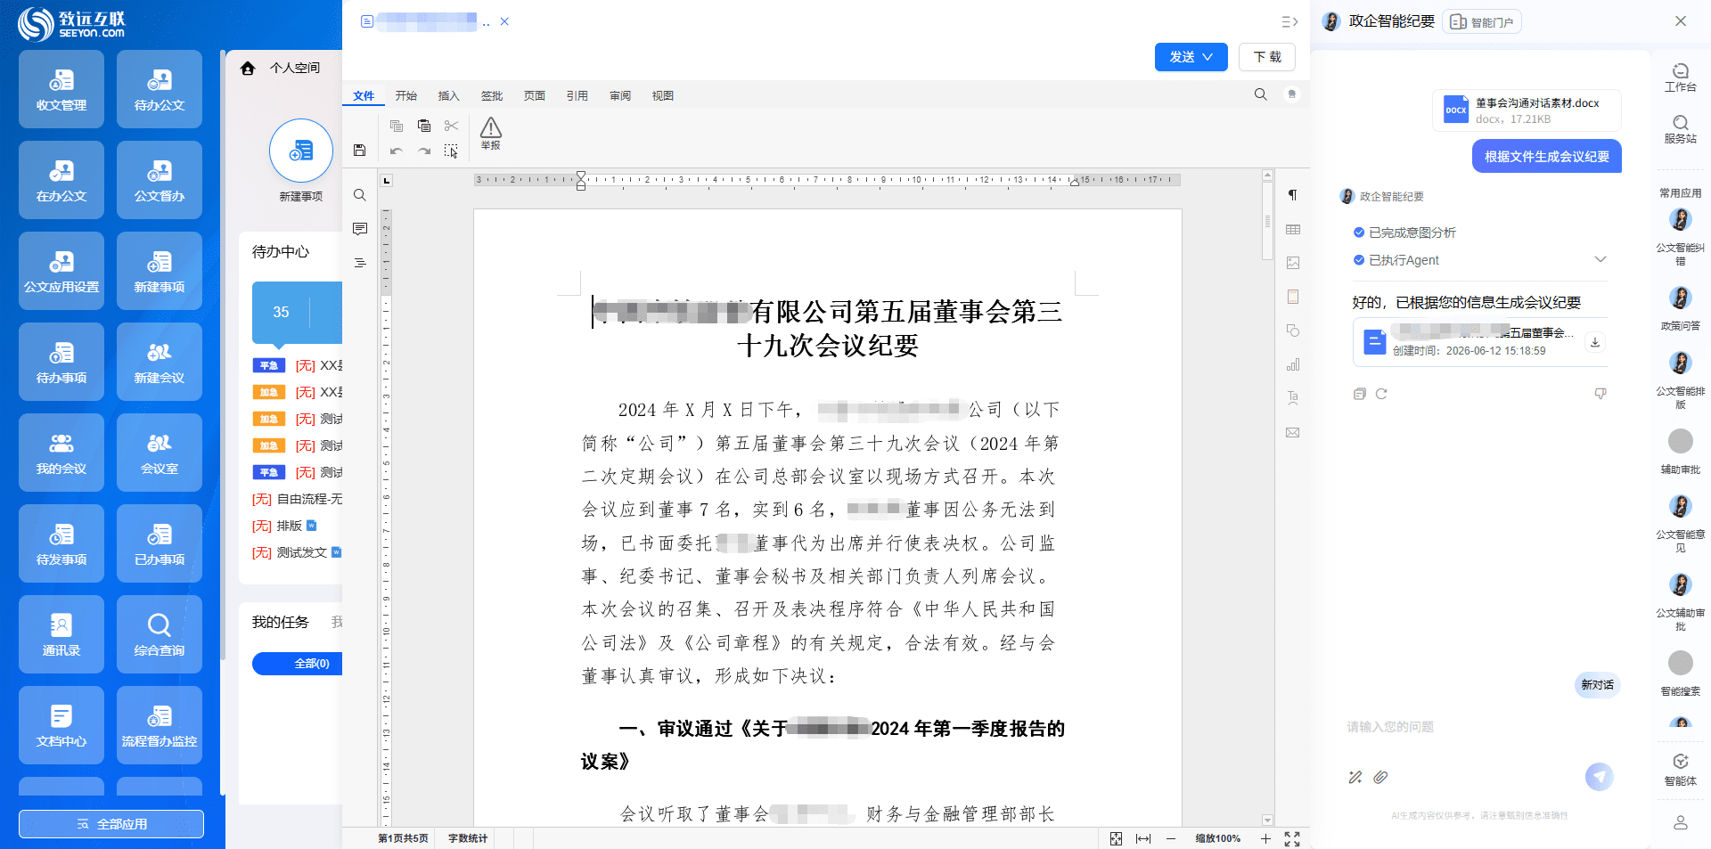Viewport: 1711px width, 849px height.
Task: Open the 工作台 icon in the AI sidebar
Action: click(x=1681, y=78)
